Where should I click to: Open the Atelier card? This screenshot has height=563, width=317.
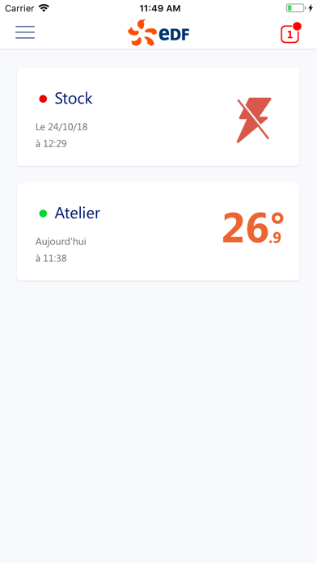point(158,232)
